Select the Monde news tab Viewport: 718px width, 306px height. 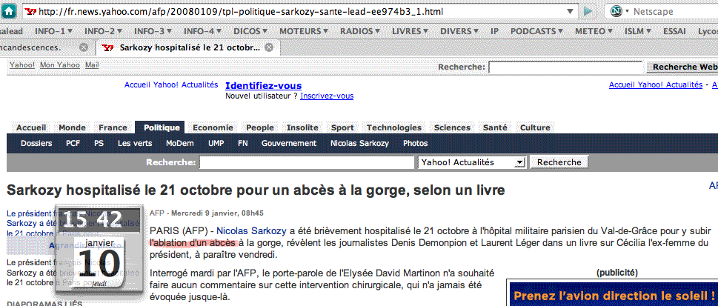[73, 127]
